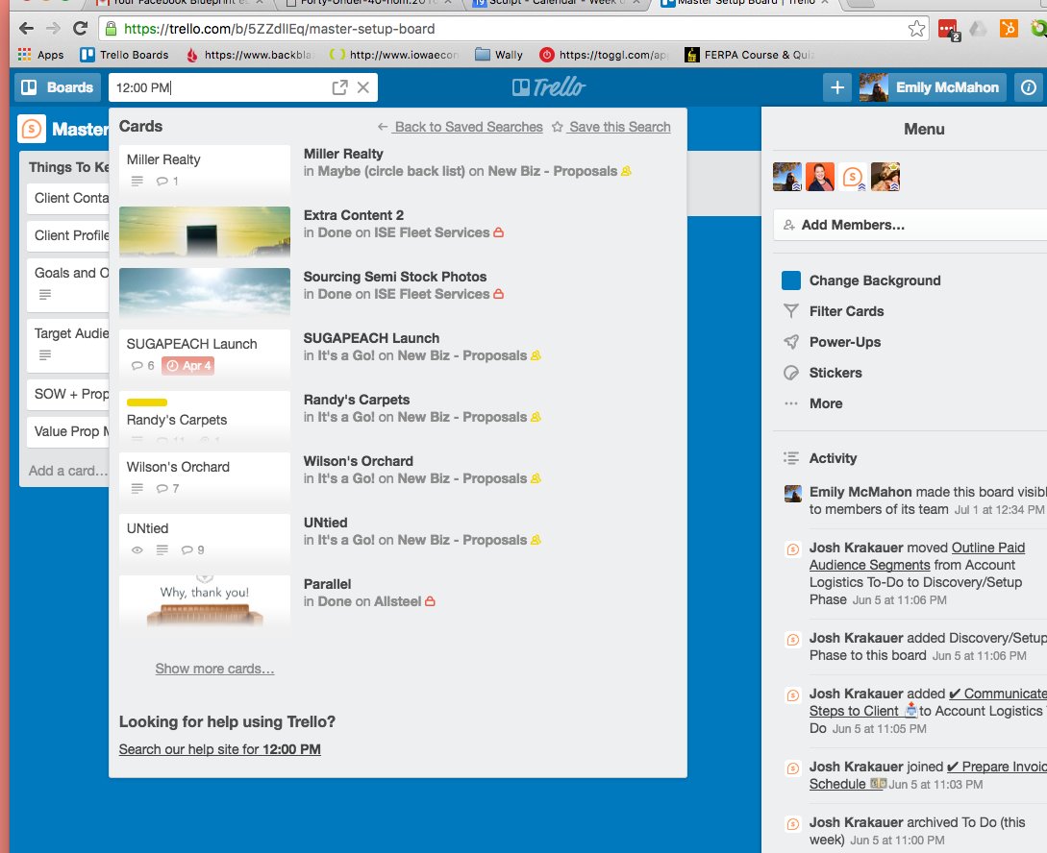Screen dimensions: 1047x853
Task: Open the Parallel card thank you thumbnail
Action: pos(205,600)
